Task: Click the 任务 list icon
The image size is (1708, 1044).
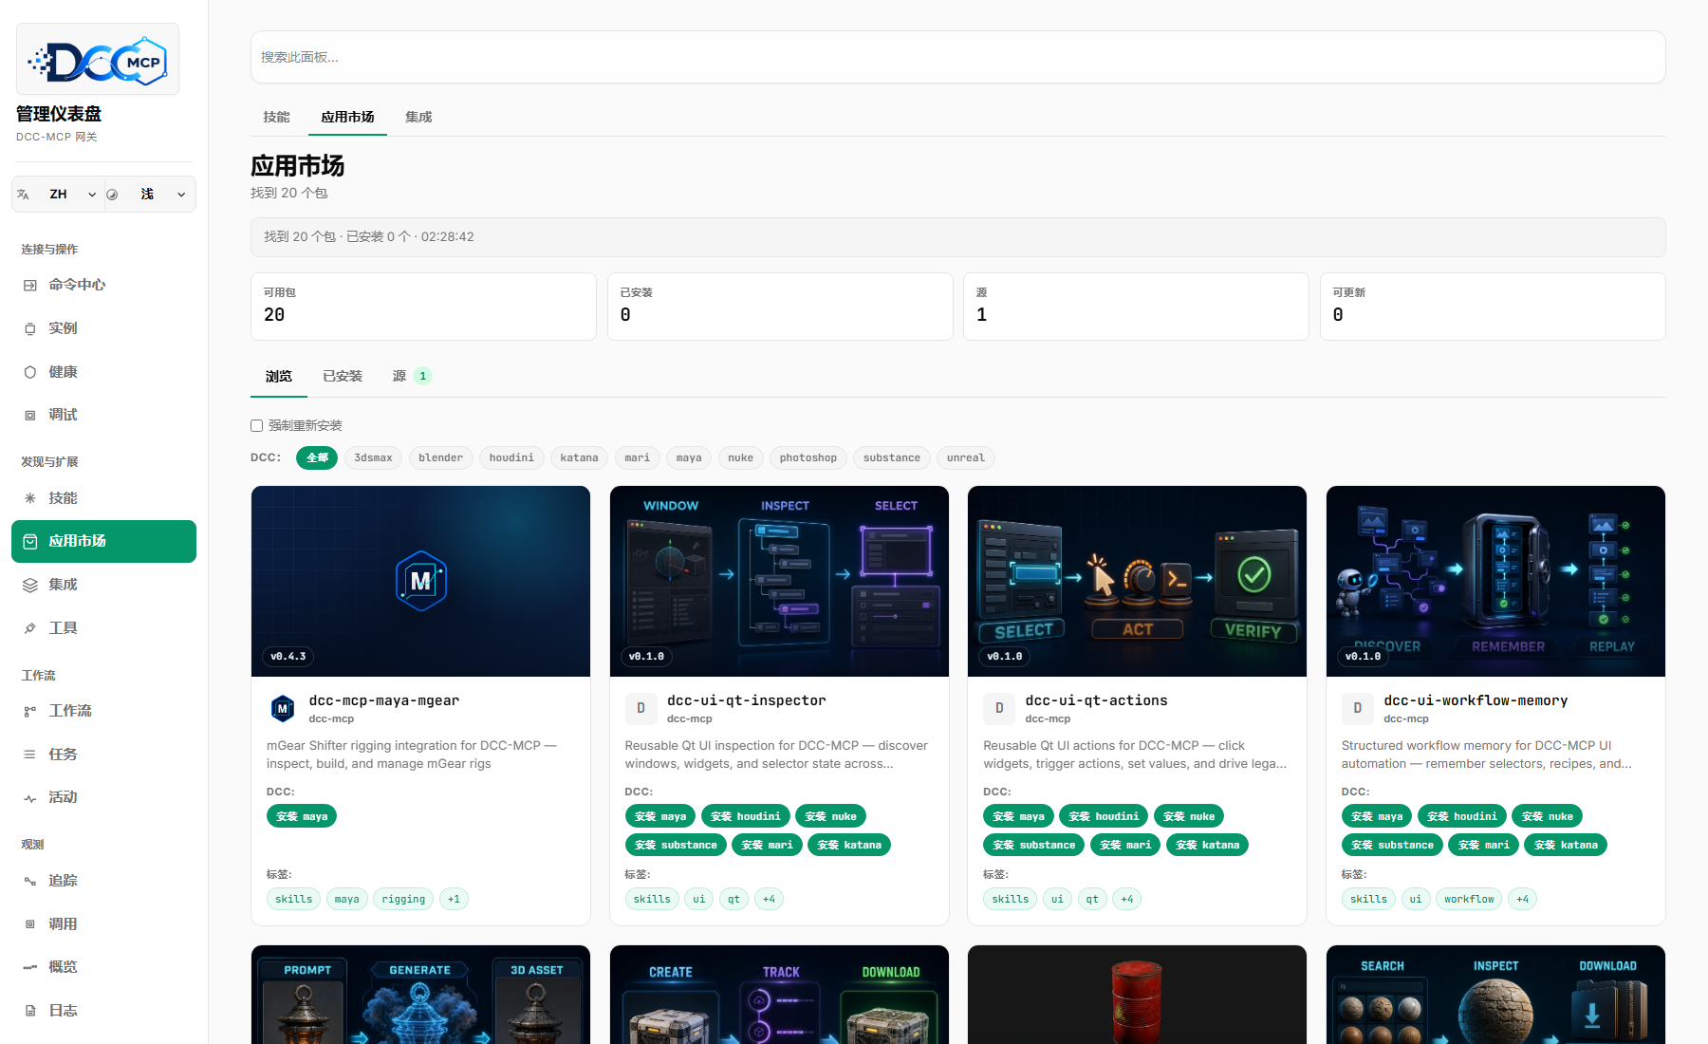Action: point(30,755)
